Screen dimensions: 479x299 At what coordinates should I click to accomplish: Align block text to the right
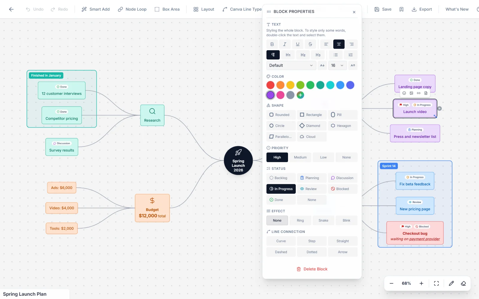[352, 44]
